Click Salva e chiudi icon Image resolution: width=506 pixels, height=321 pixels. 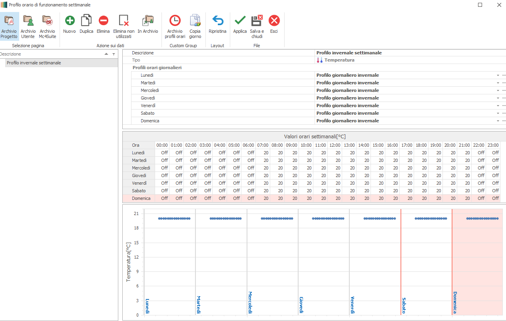(257, 21)
